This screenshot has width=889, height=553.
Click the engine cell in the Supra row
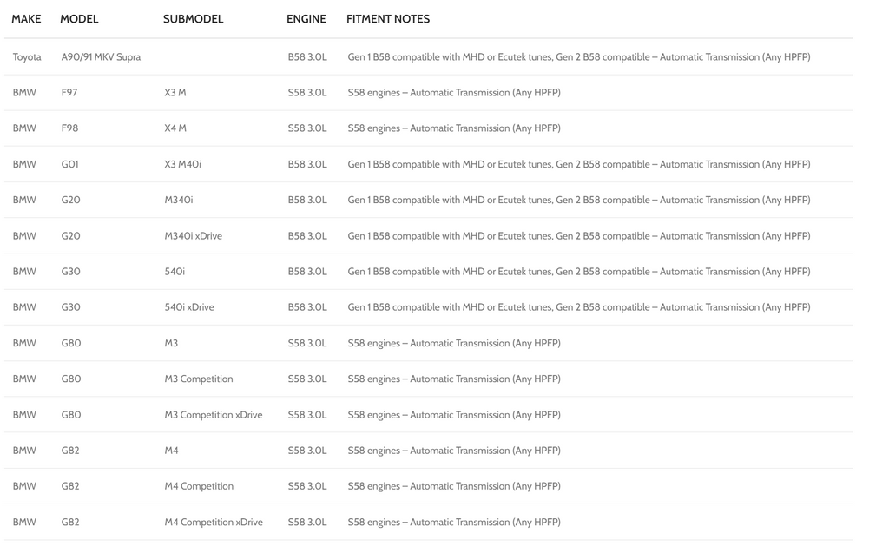pyautogui.click(x=307, y=57)
